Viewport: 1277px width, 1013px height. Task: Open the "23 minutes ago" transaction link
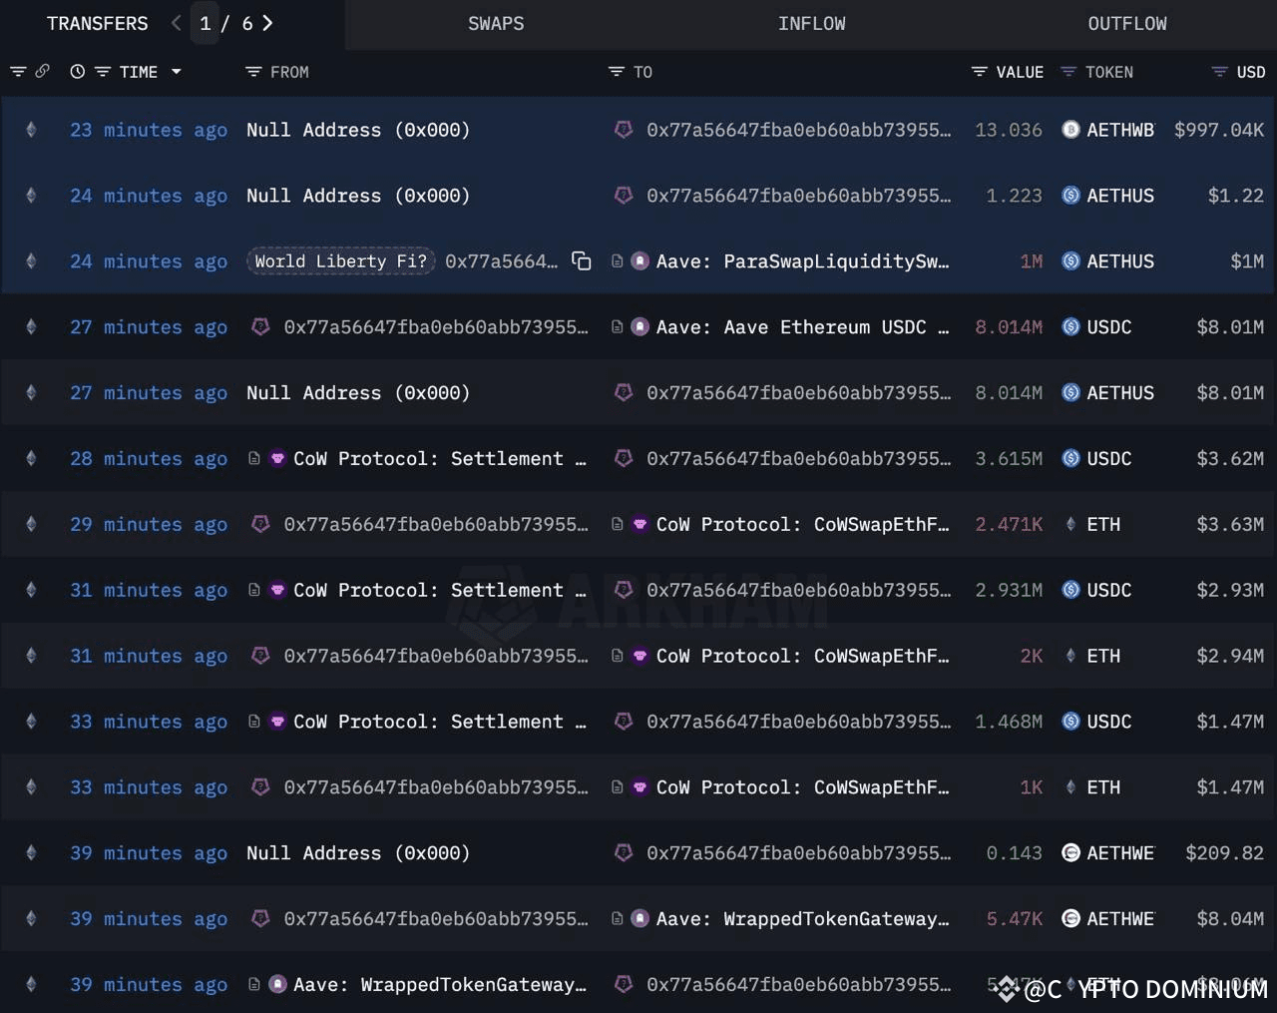click(x=149, y=130)
